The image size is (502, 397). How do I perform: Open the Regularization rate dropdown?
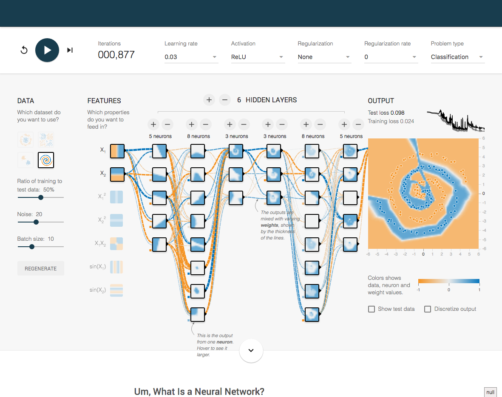point(391,57)
